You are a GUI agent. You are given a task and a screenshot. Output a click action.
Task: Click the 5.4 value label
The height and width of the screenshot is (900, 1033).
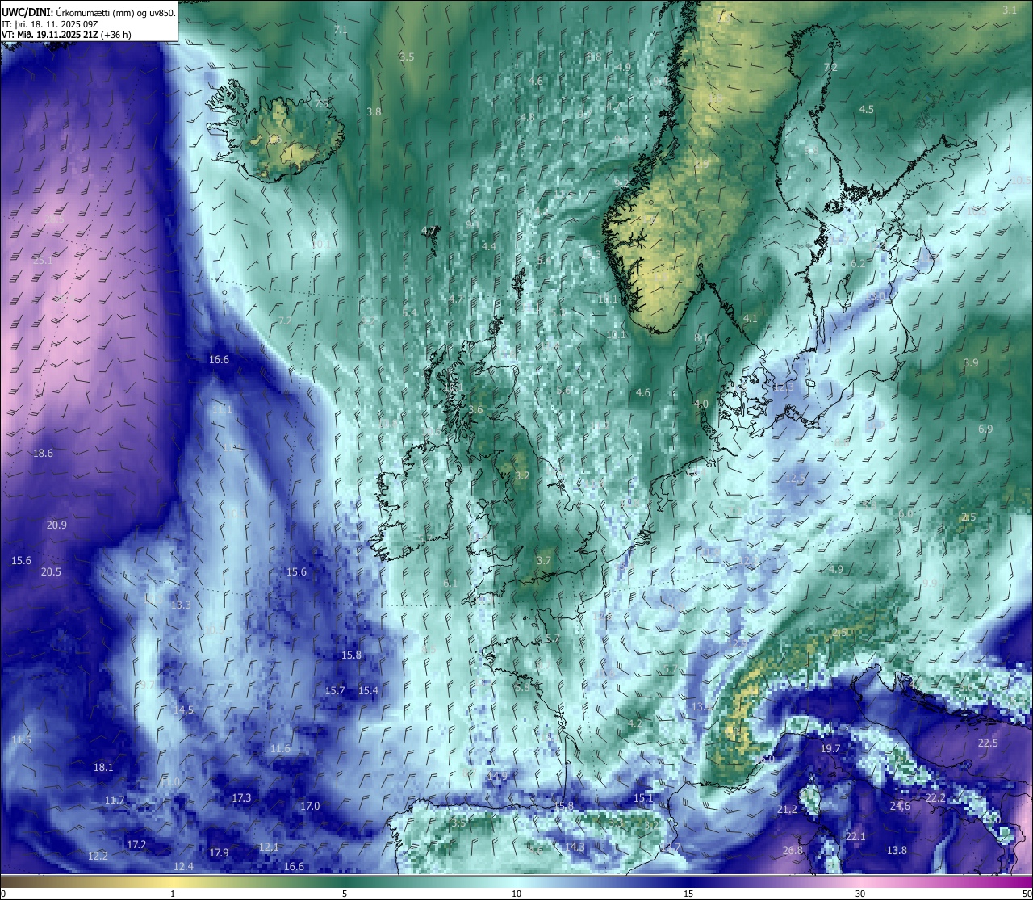click(x=410, y=312)
